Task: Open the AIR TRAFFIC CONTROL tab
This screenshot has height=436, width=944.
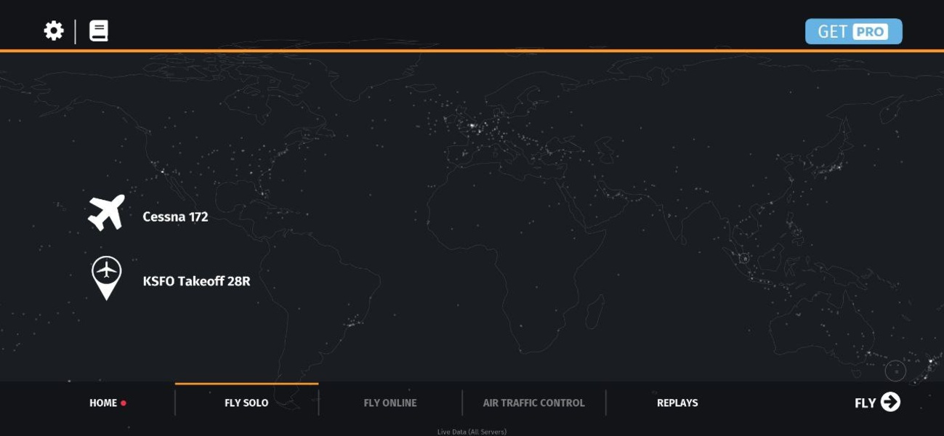Action: [534, 403]
